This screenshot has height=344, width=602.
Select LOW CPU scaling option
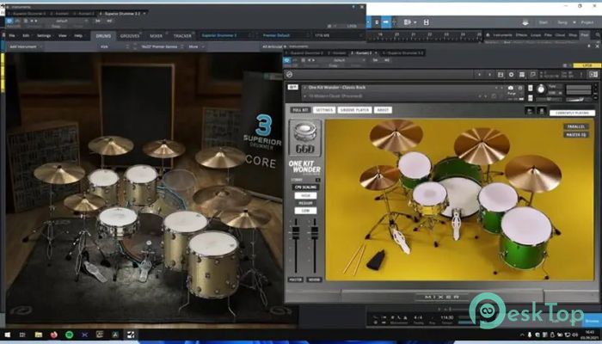point(305,211)
